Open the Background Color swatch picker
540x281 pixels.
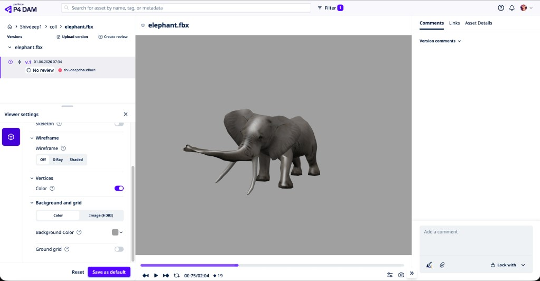pos(117,232)
